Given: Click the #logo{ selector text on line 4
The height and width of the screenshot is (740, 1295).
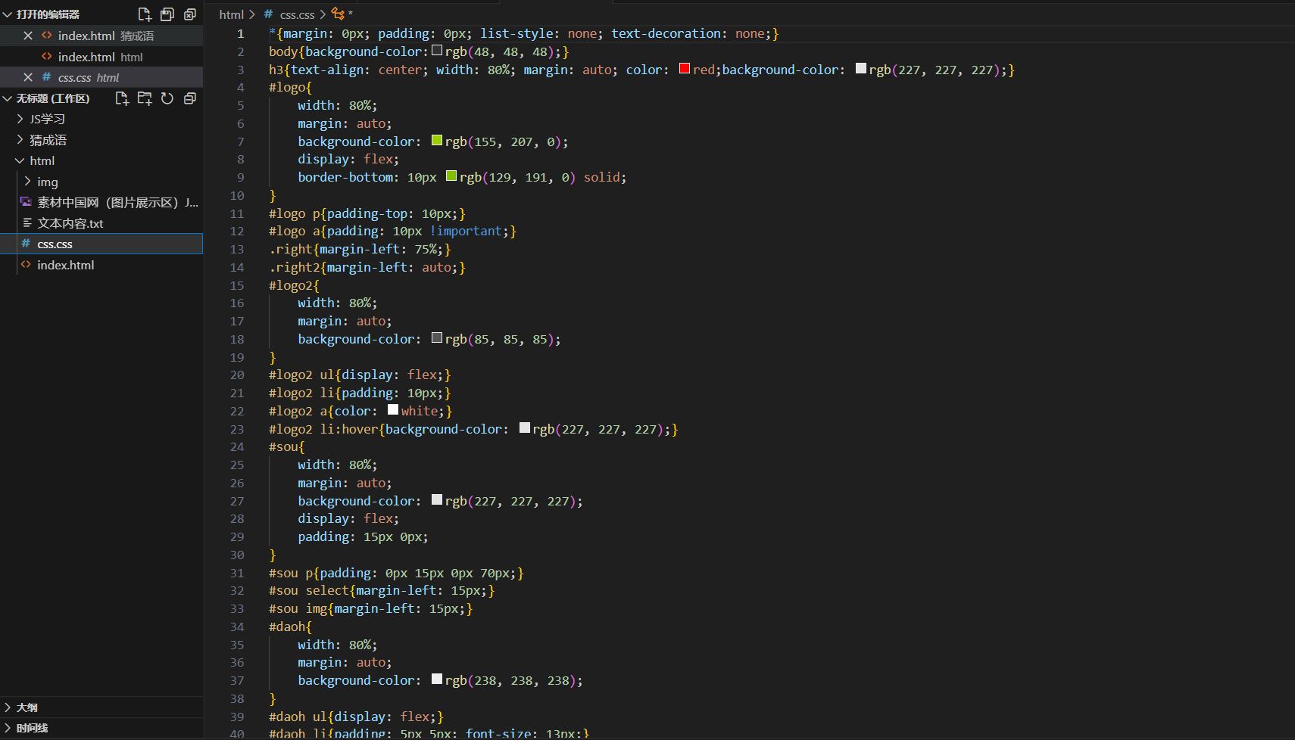Looking at the screenshot, I should coord(290,87).
